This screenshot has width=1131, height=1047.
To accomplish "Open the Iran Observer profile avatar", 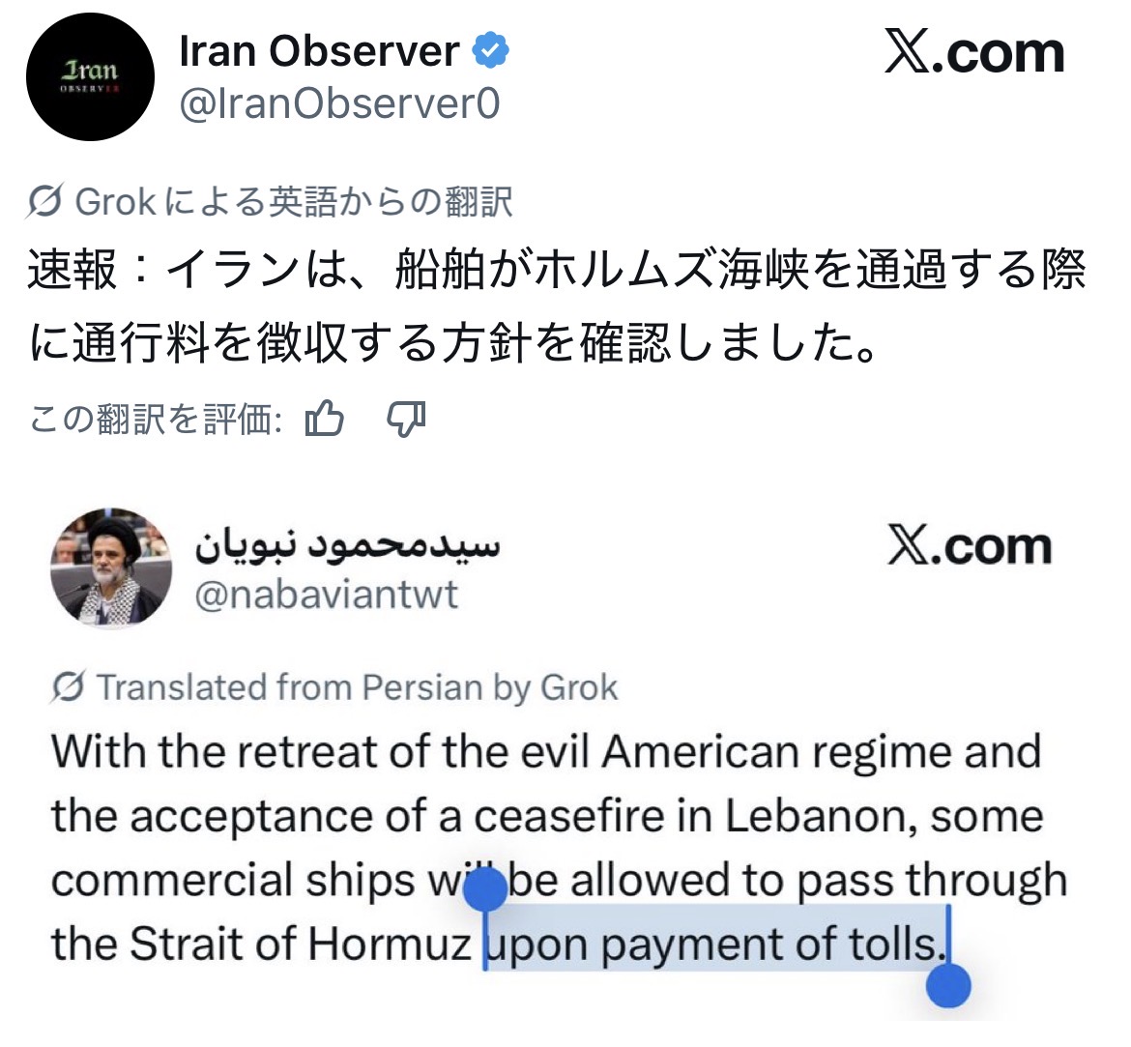I will tap(90, 76).
